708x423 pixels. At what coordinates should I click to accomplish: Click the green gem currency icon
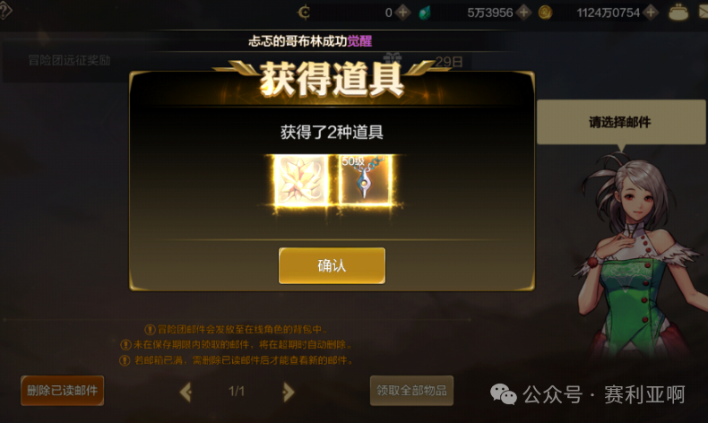click(x=425, y=13)
